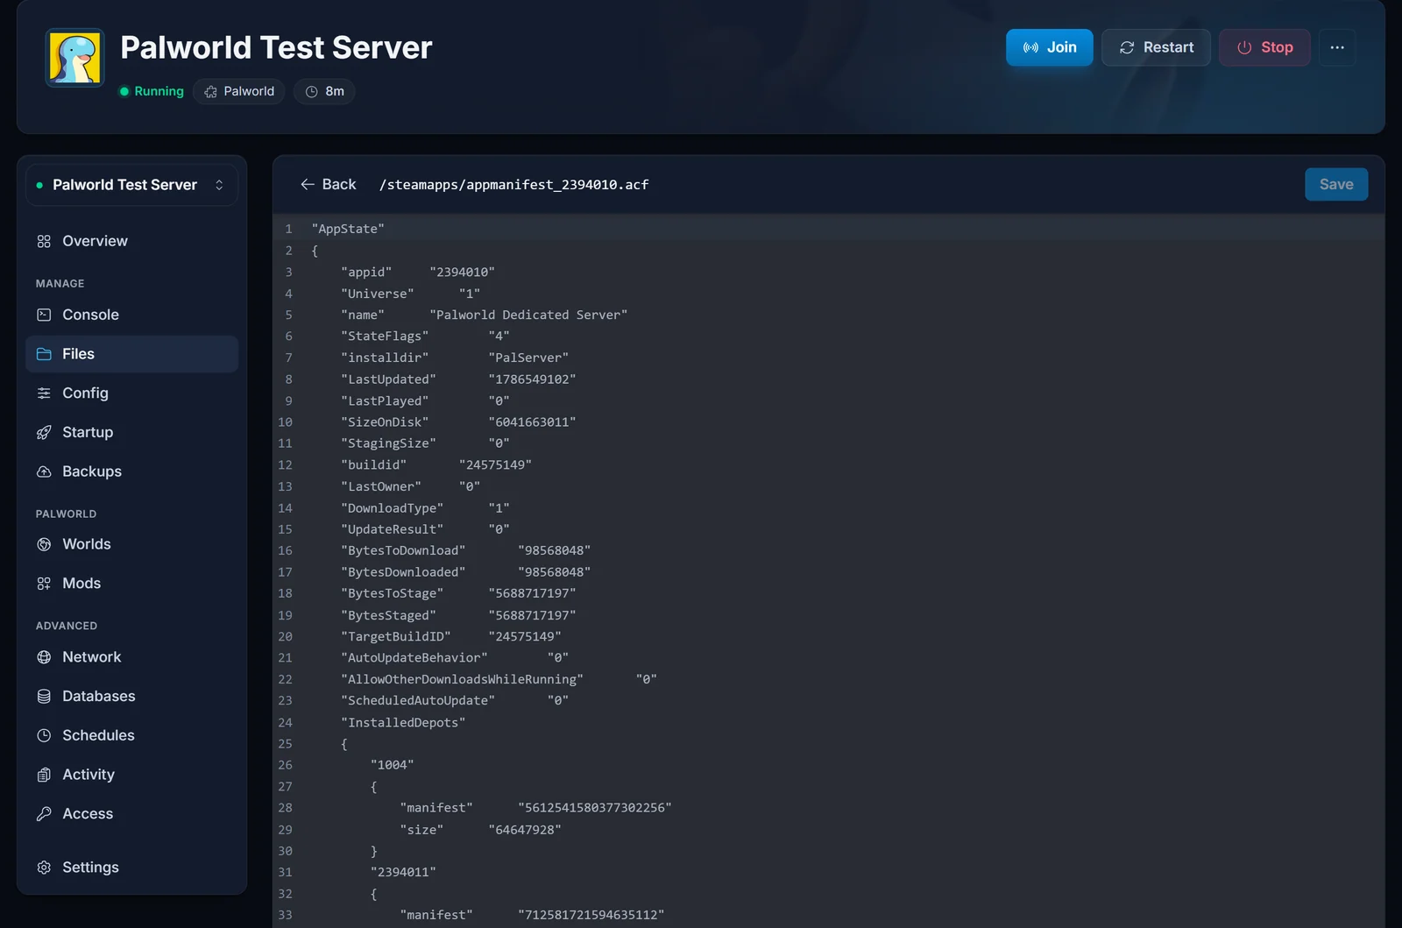The image size is (1402, 928).
Task: Click the Console terminal icon
Action: [x=44, y=315]
